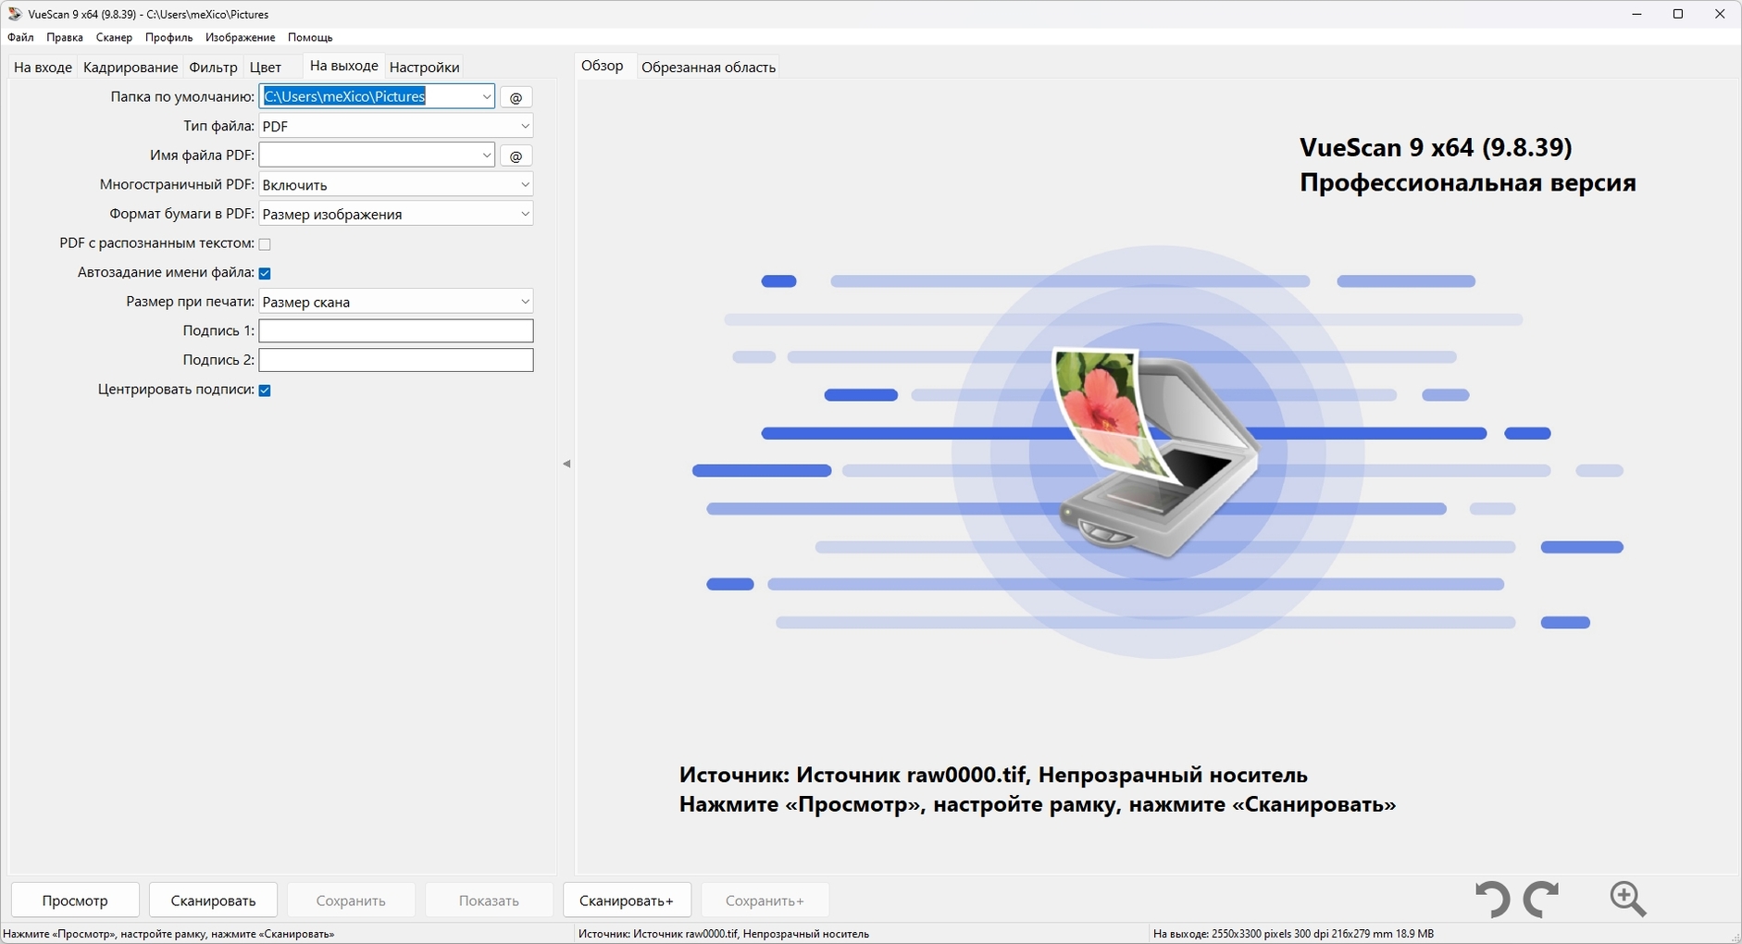1742x944 pixels.
Task: Open the Помощь menu
Action: pyautogui.click(x=310, y=37)
